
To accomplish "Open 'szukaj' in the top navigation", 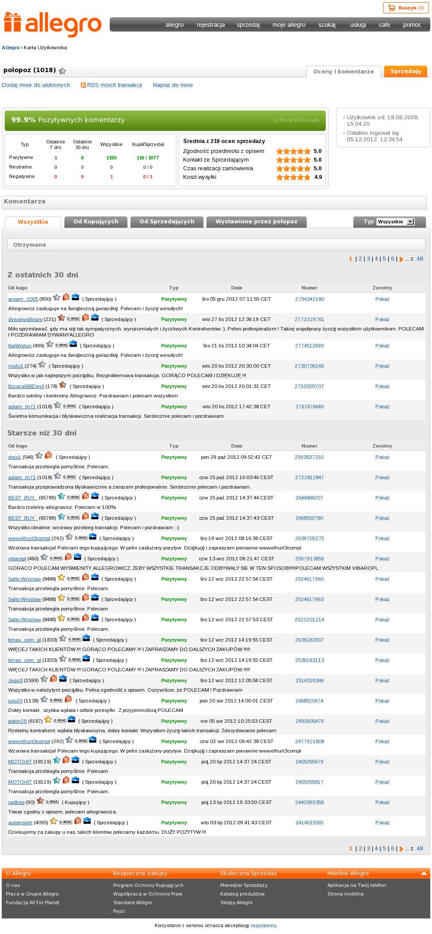I will 327,25.
